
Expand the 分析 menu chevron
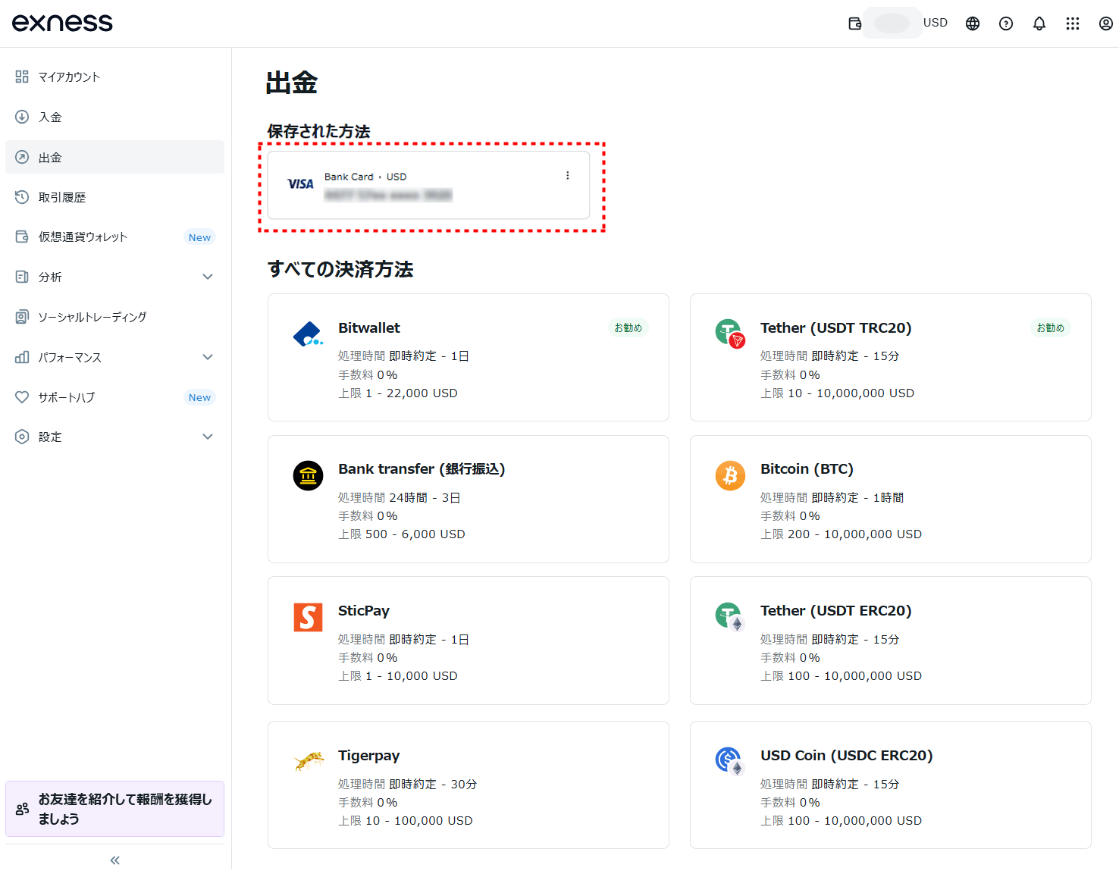[x=208, y=277]
